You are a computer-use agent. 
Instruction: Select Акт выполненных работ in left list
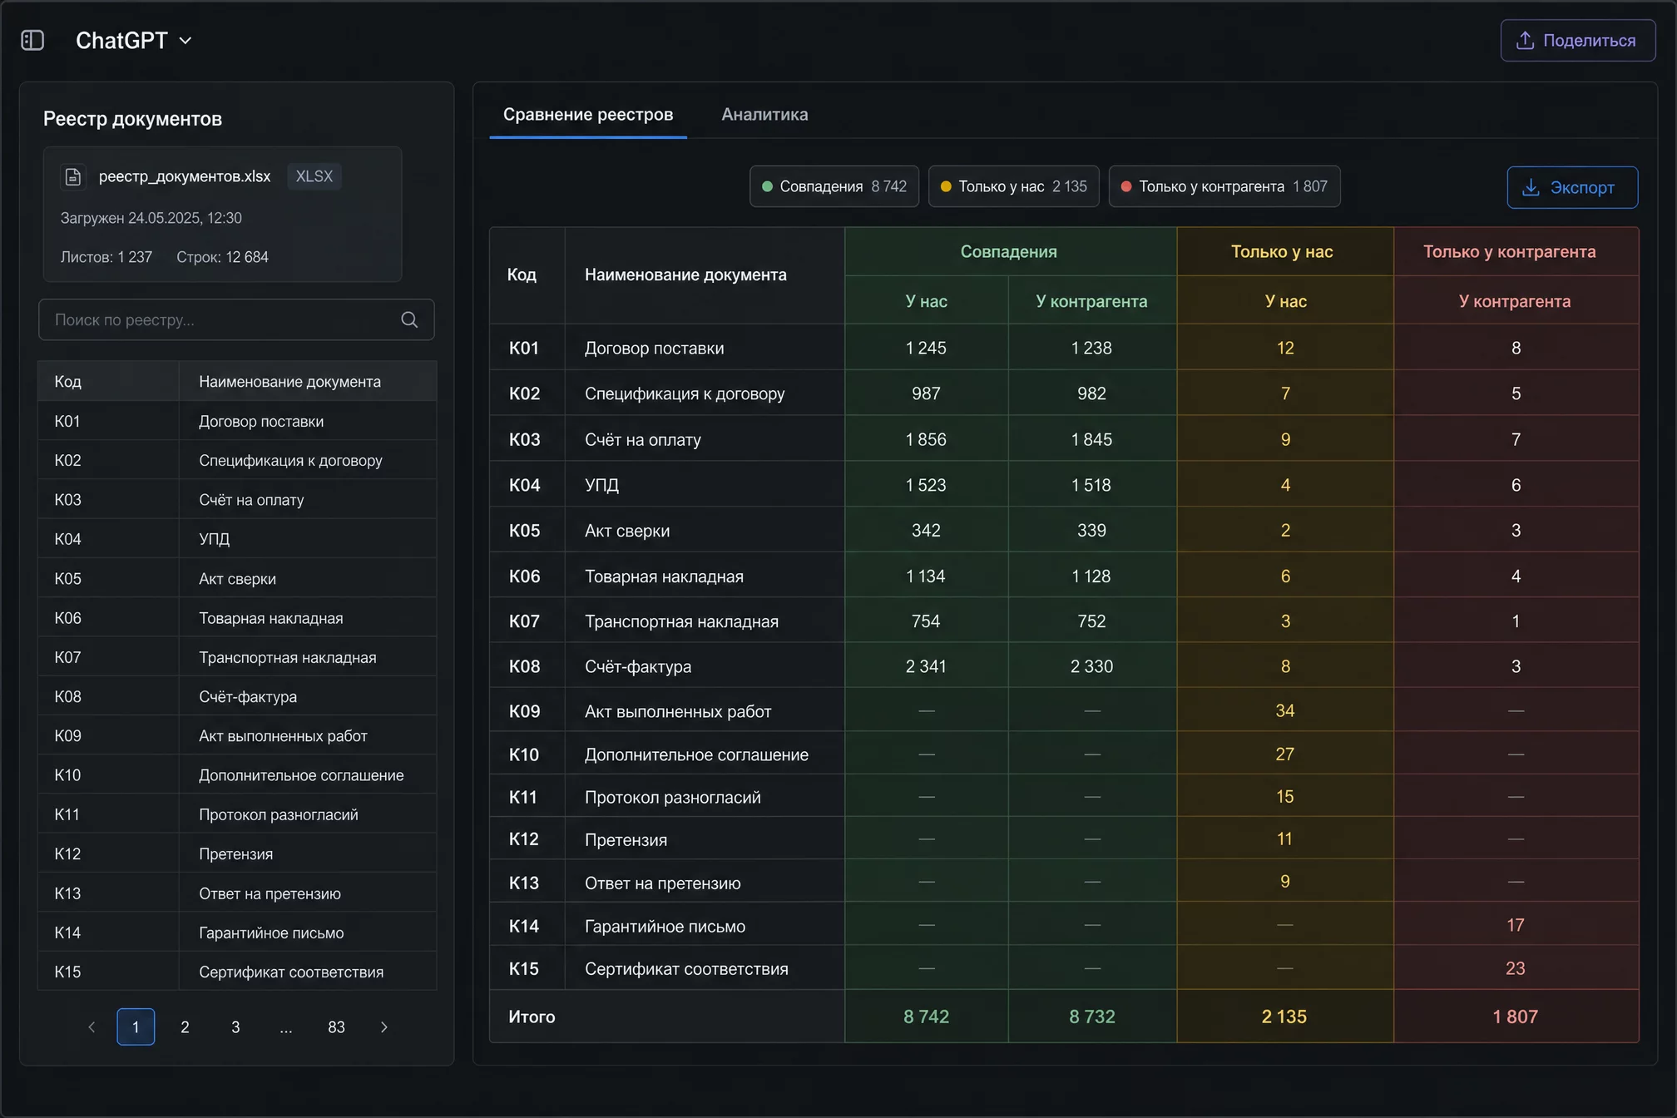coord(237,735)
